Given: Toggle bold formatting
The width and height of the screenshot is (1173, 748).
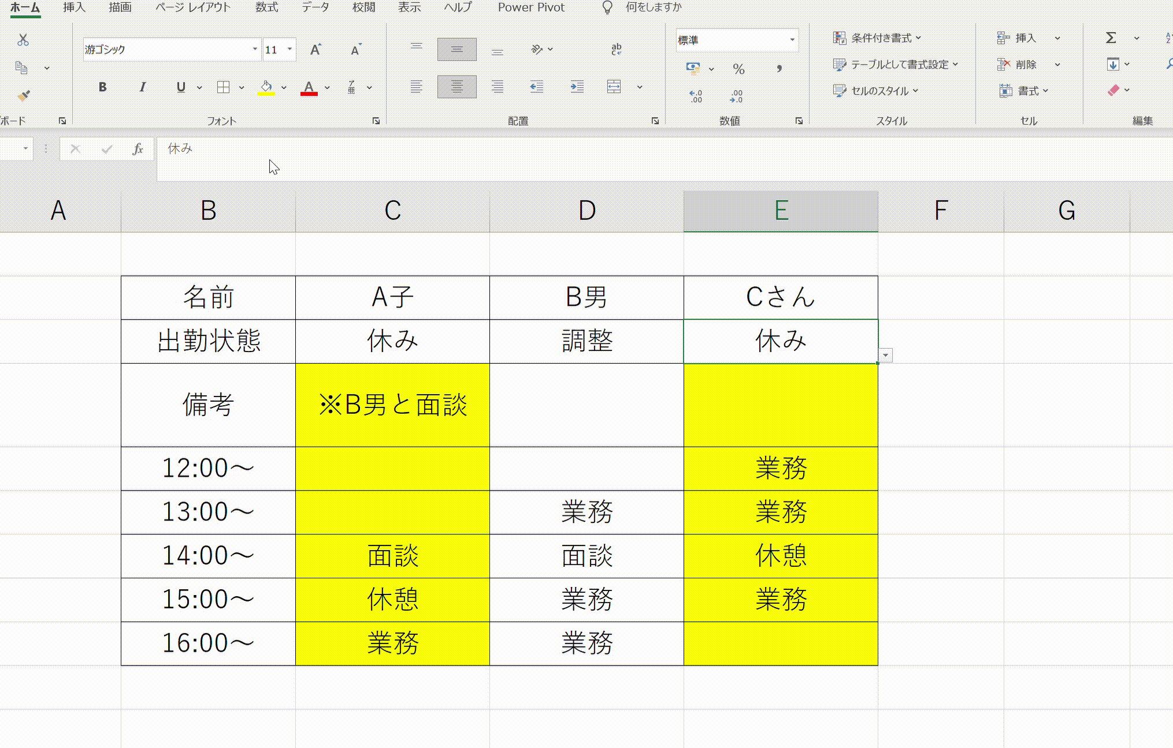Looking at the screenshot, I should point(102,87).
